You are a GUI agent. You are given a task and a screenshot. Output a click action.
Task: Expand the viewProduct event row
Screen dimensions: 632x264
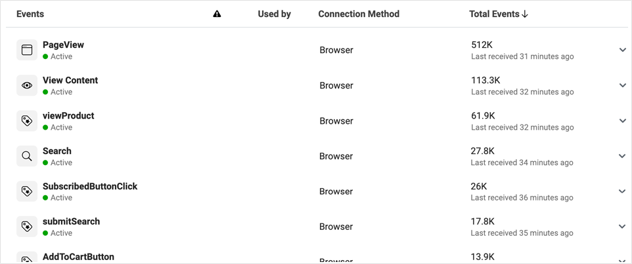point(622,121)
